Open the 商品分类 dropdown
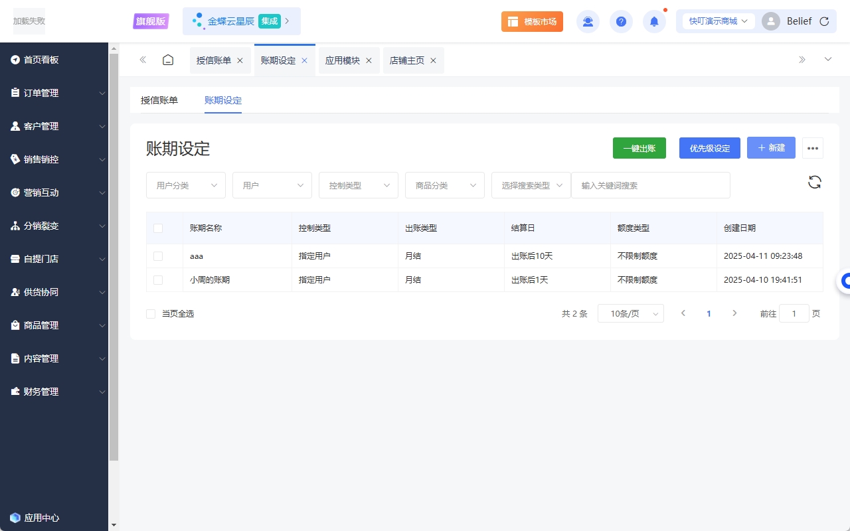850x531 pixels. click(x=445, y=185)
